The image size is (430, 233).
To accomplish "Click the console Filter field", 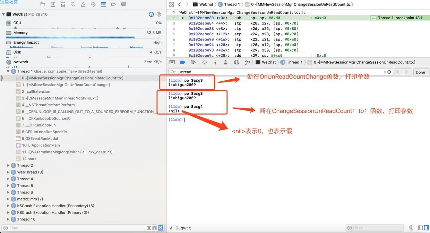I will pos(375,228).
